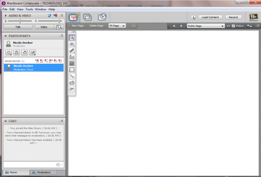Switch to the Moderators chat tab

coord(43,172)
